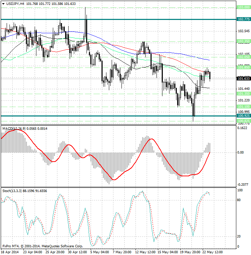The width and height of the screenshot is (251, 255).
Task: Click the 30 Apr 12:00 time label
Action: click(77, 252)
